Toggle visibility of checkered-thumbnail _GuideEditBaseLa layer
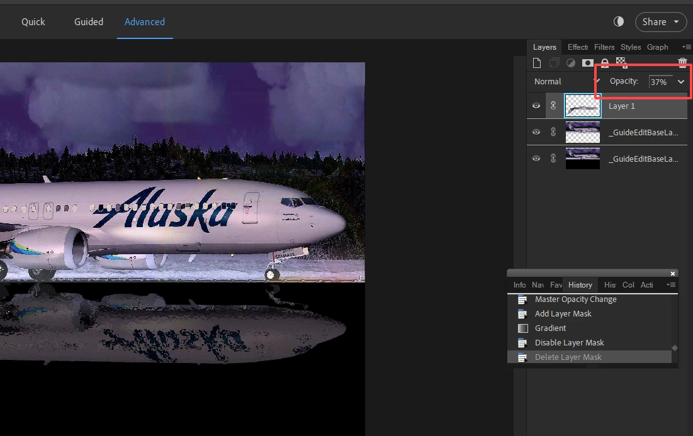Screen dimensions: 693x436 [x=536, y=132]
